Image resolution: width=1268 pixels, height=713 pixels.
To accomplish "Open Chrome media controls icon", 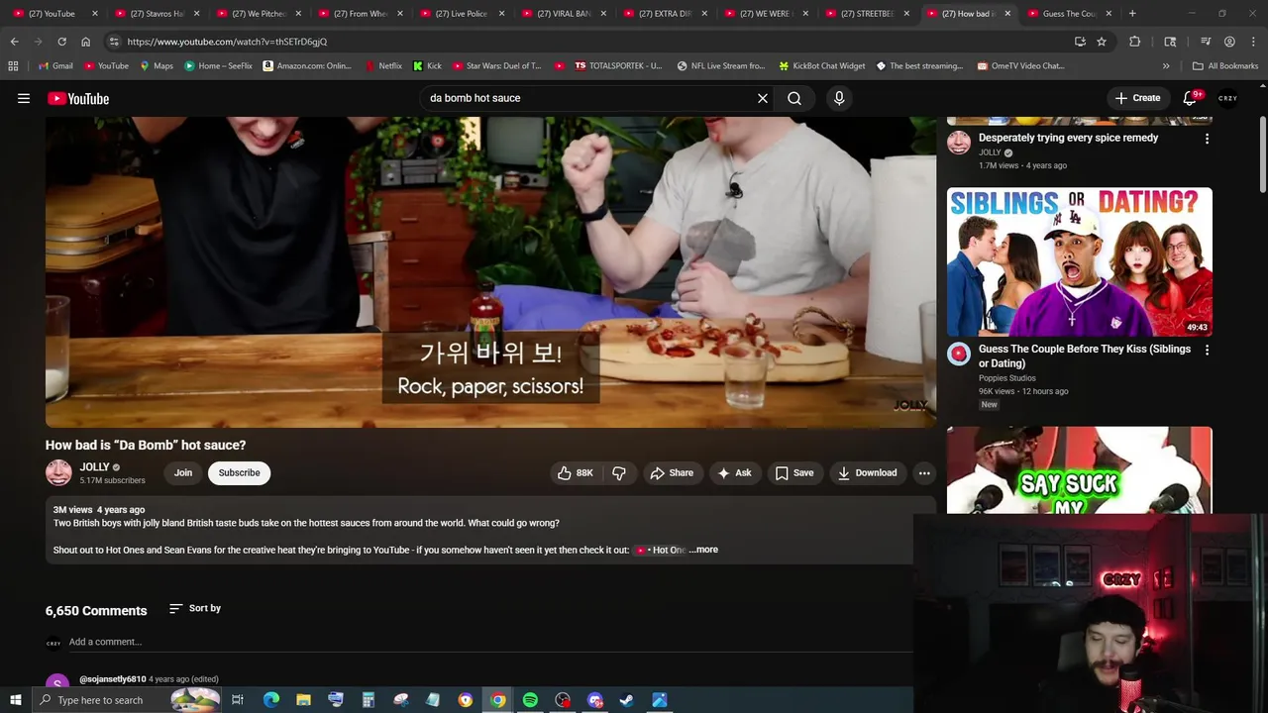I will click(x=1206, y=42).
